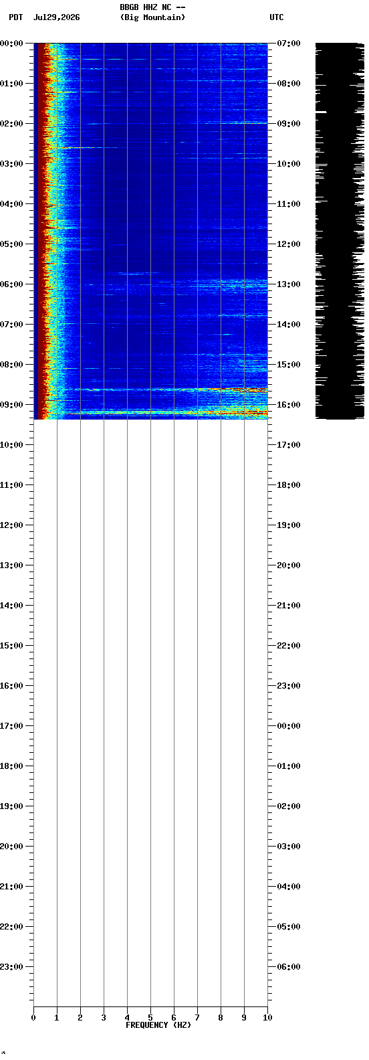
Task: Click the UTC time label '09:00'
Action: tap(289, 124)
